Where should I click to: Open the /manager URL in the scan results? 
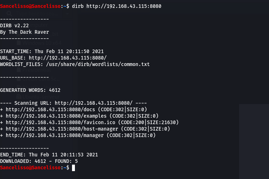coord(55,136)
